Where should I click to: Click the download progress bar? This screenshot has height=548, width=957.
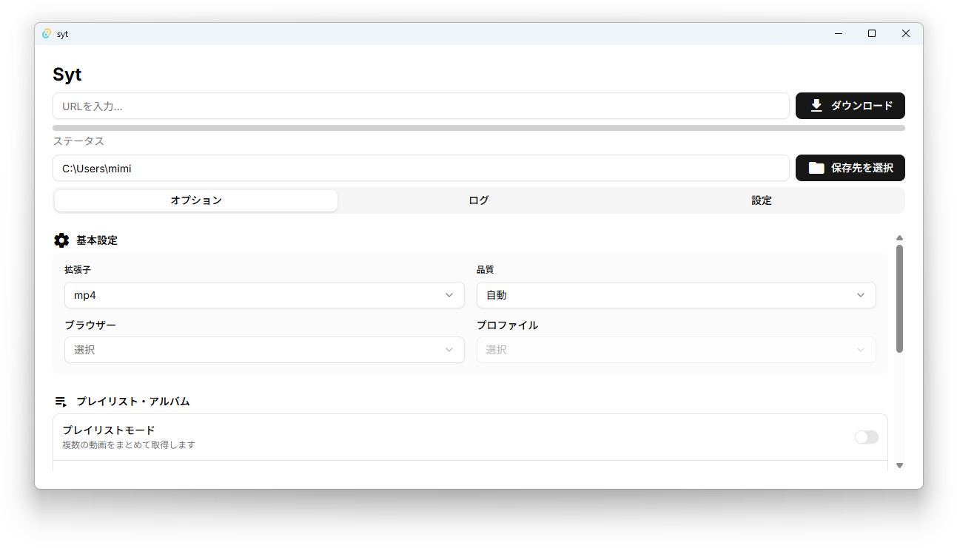click(x=478, y=128)
